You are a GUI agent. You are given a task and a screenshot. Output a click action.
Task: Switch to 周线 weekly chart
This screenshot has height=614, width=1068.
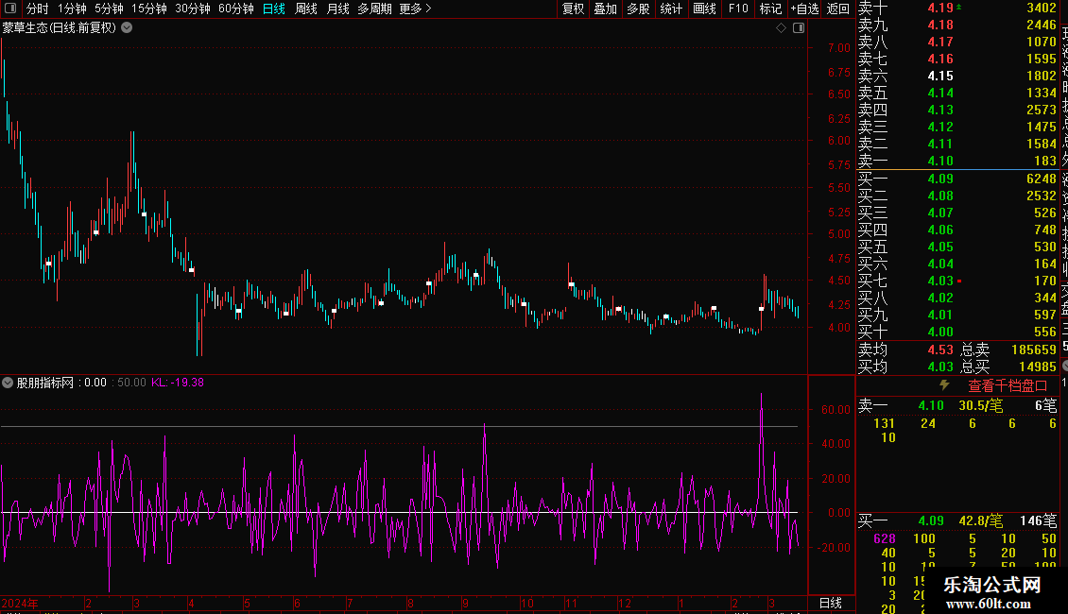coord(305,9)
